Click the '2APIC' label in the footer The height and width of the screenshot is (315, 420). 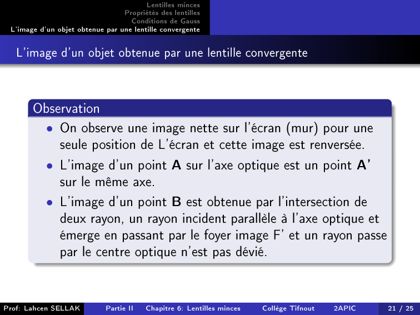pos(344,308)
